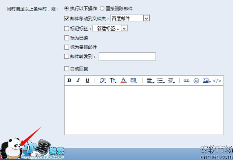Open the bullet list options
The height and width of the screenshot is (160, 233).
coord(161,81)
